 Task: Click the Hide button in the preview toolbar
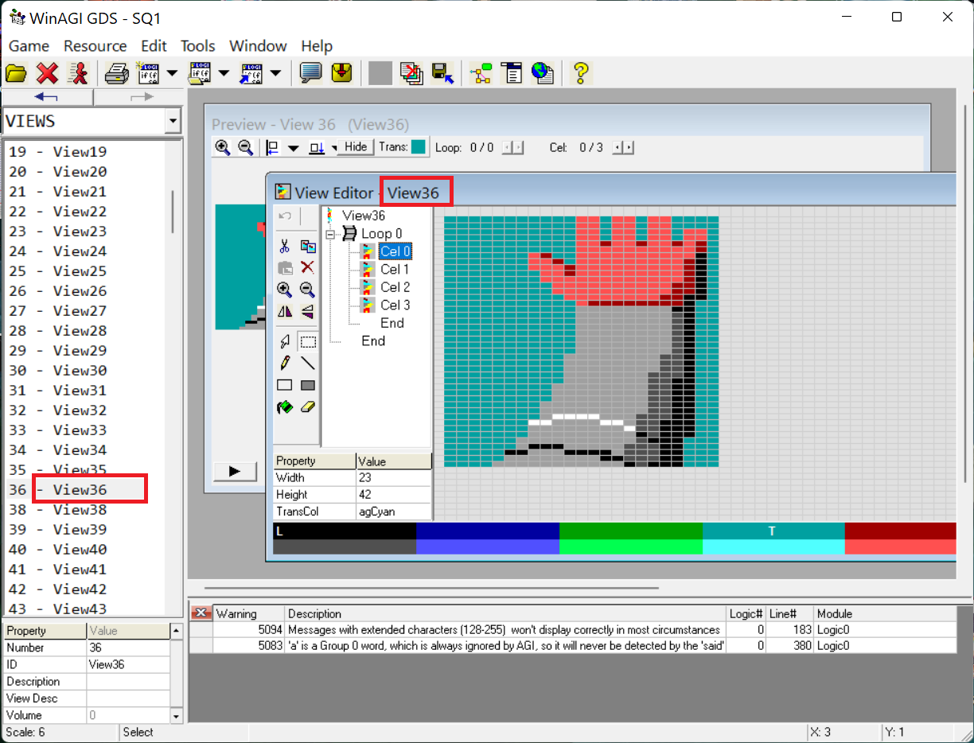click(356, 147)
